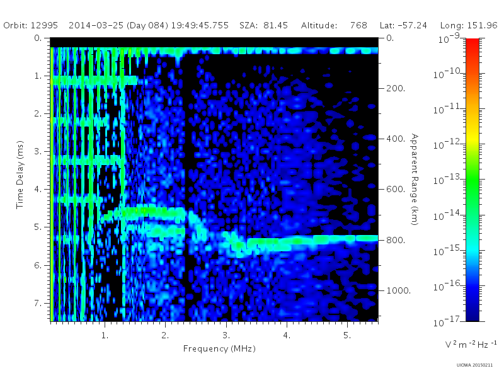Click the 'Time Delay (ms)' axis label
Image resolution: width=504 pixels, height=378 pixels.
20,175
